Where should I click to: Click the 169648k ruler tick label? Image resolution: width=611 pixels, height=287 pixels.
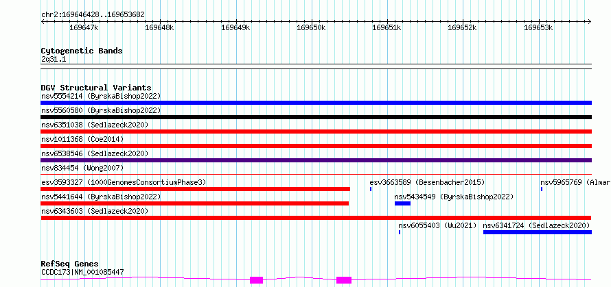159,28
